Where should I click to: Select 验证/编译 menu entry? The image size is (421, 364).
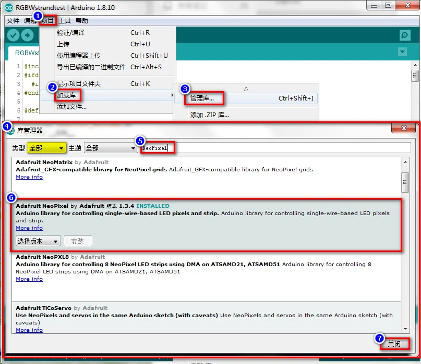pos(107,33)
